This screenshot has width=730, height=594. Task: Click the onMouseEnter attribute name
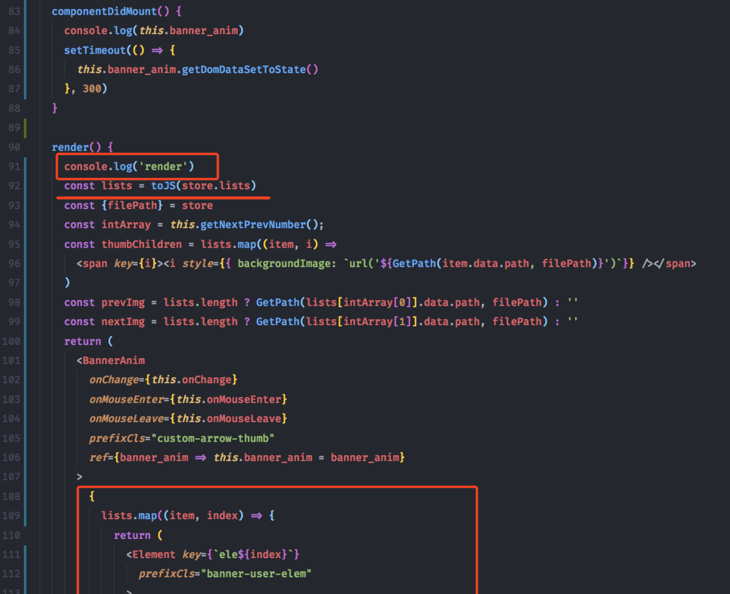[126, 399]
